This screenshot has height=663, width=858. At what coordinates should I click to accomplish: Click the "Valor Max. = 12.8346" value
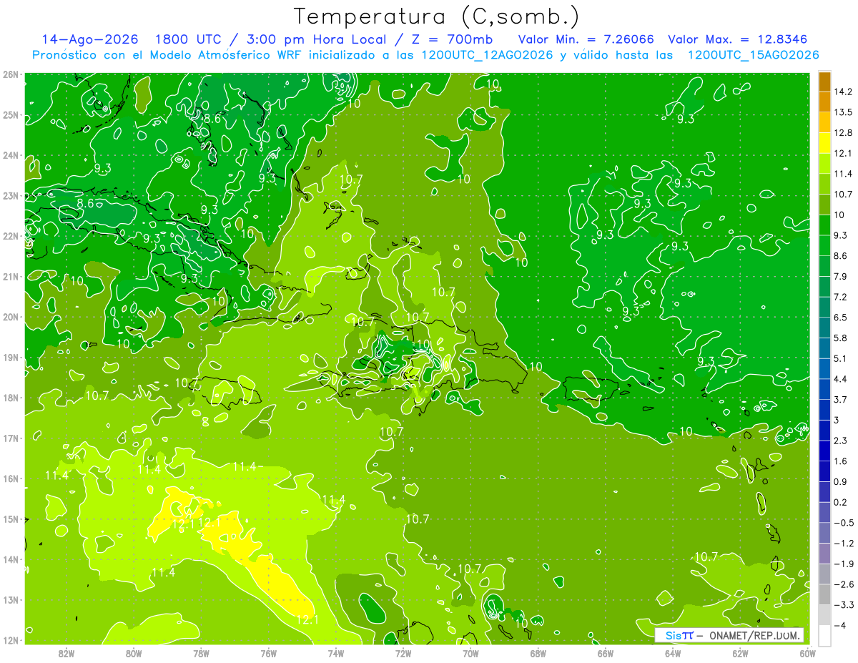click(738, 39)
